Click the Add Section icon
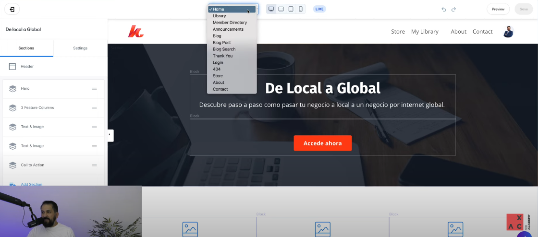 [12, 184]
